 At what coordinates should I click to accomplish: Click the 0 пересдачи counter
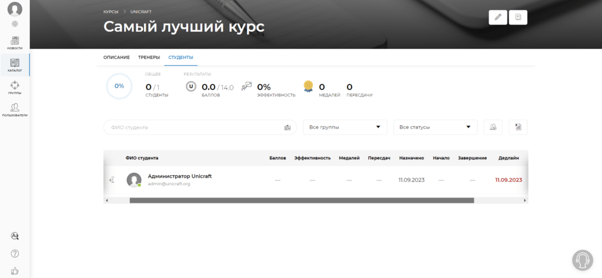pyautogui.click(x=349, y=87)
